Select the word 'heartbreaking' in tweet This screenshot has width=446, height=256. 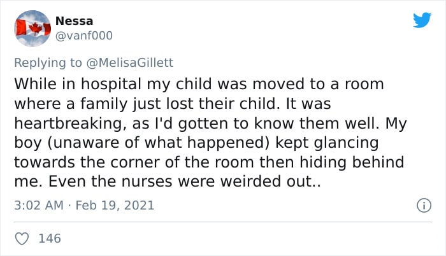[69, 124]
